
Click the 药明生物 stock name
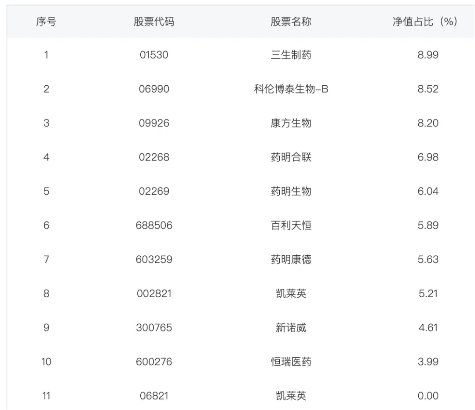pyautogui.click(x=291, y=191)
